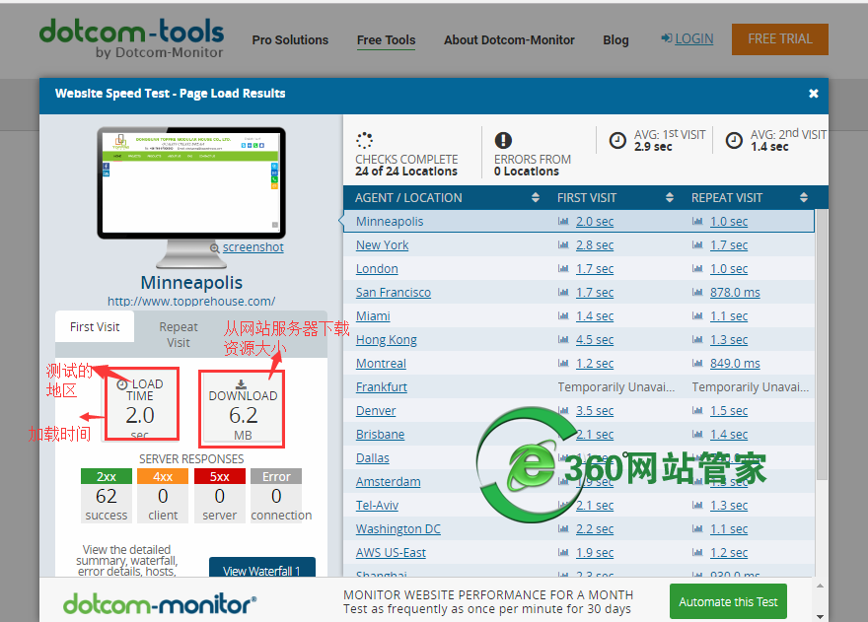Viewport: 868px width, 622px height.
Task: Open the topprehouse.com URL link
Action: click(191, 301)
